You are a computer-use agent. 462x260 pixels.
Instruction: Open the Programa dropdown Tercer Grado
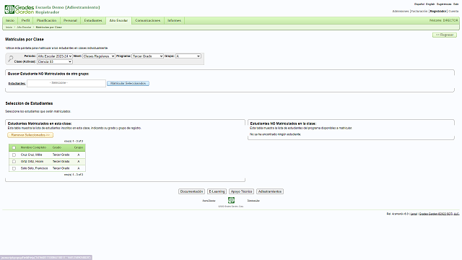click(x=147, y=56)
